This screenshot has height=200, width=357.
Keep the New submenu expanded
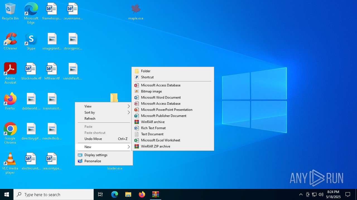click(104, 147)
